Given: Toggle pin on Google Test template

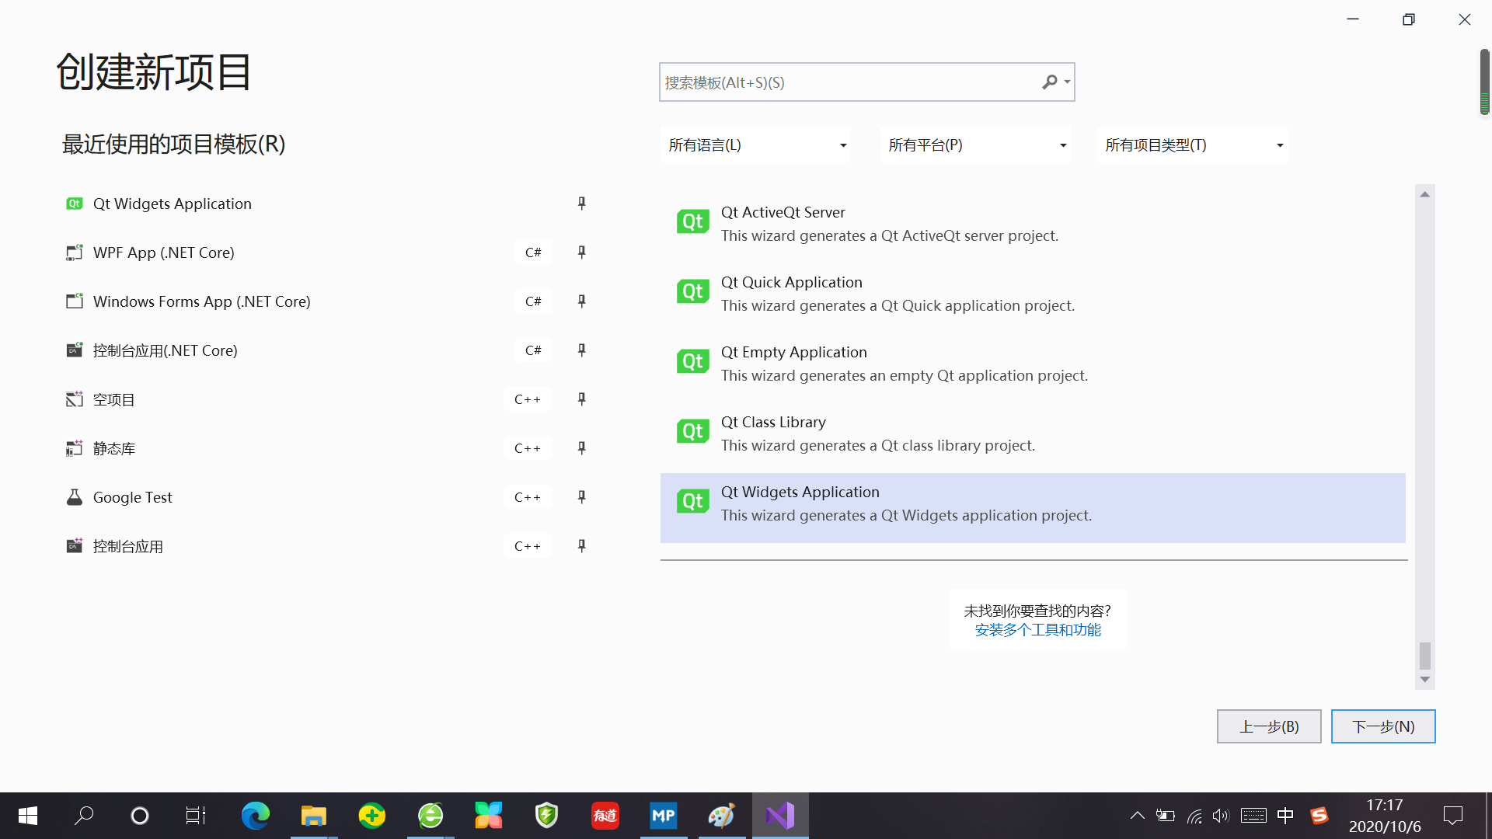Looking at the screenshot, I should 581,497.
